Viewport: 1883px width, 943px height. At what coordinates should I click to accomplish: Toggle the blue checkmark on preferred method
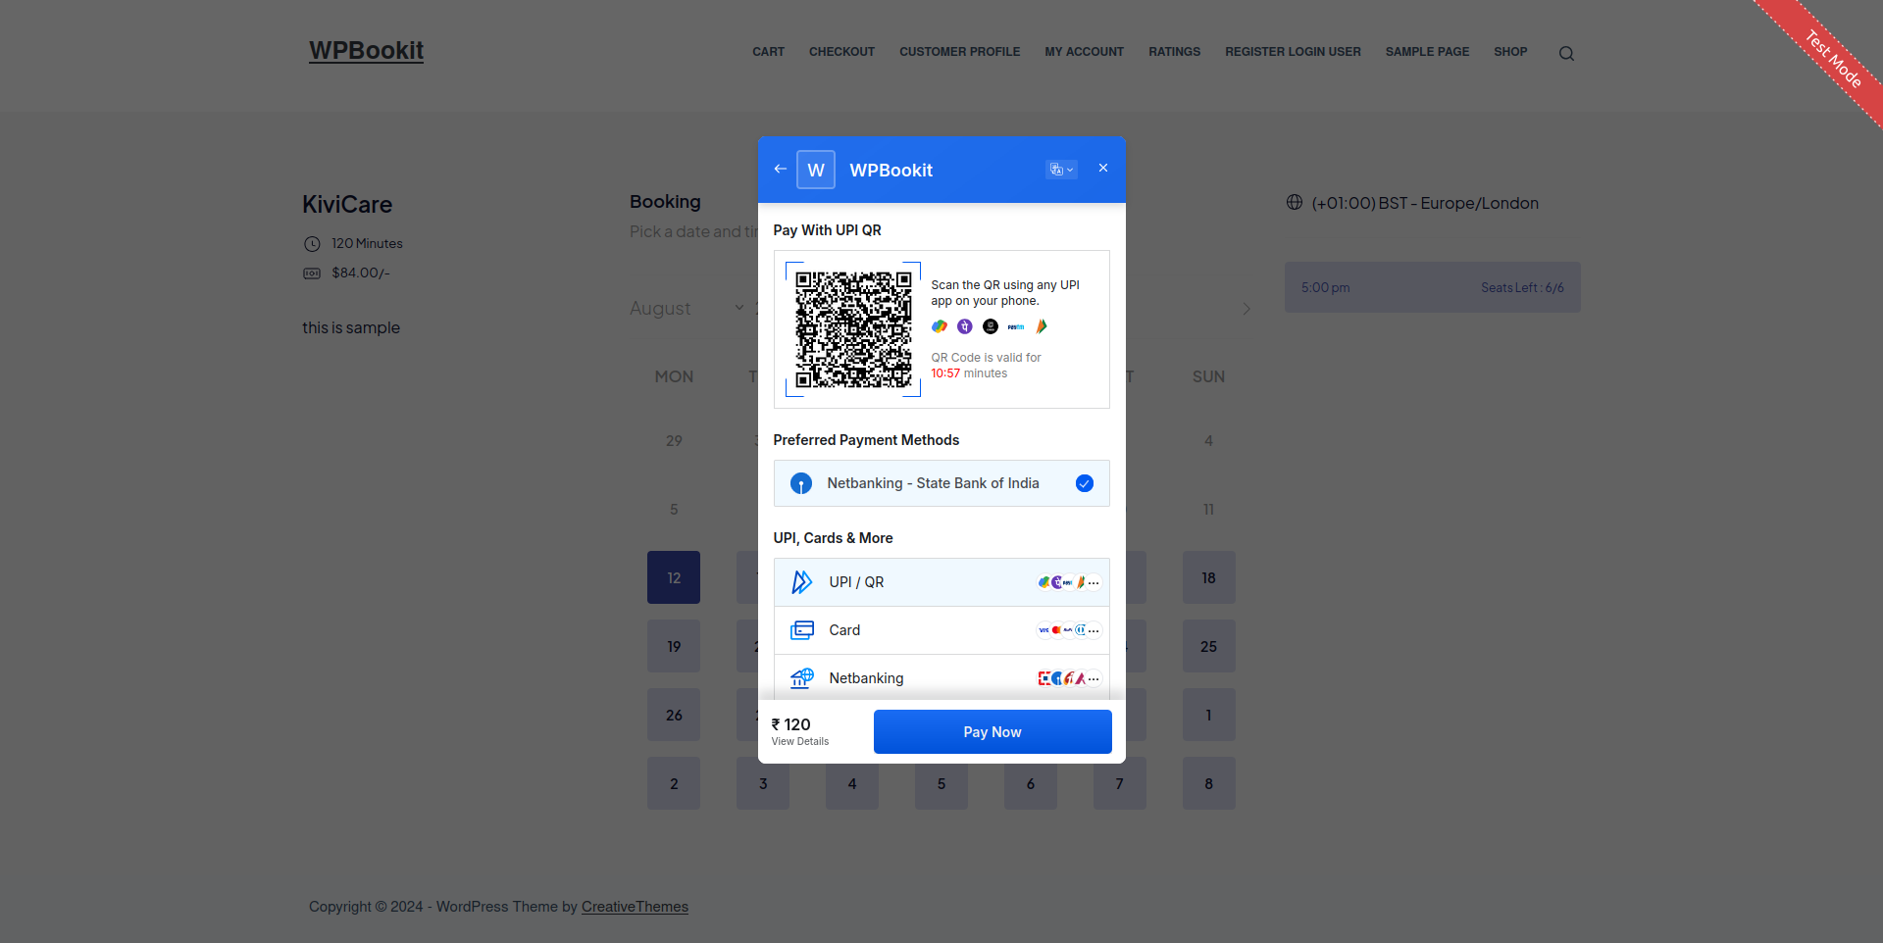(1085, 483)
